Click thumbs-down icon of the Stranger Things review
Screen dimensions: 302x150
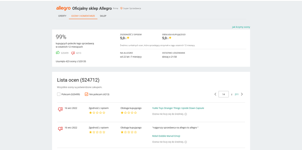click(60, 110)
